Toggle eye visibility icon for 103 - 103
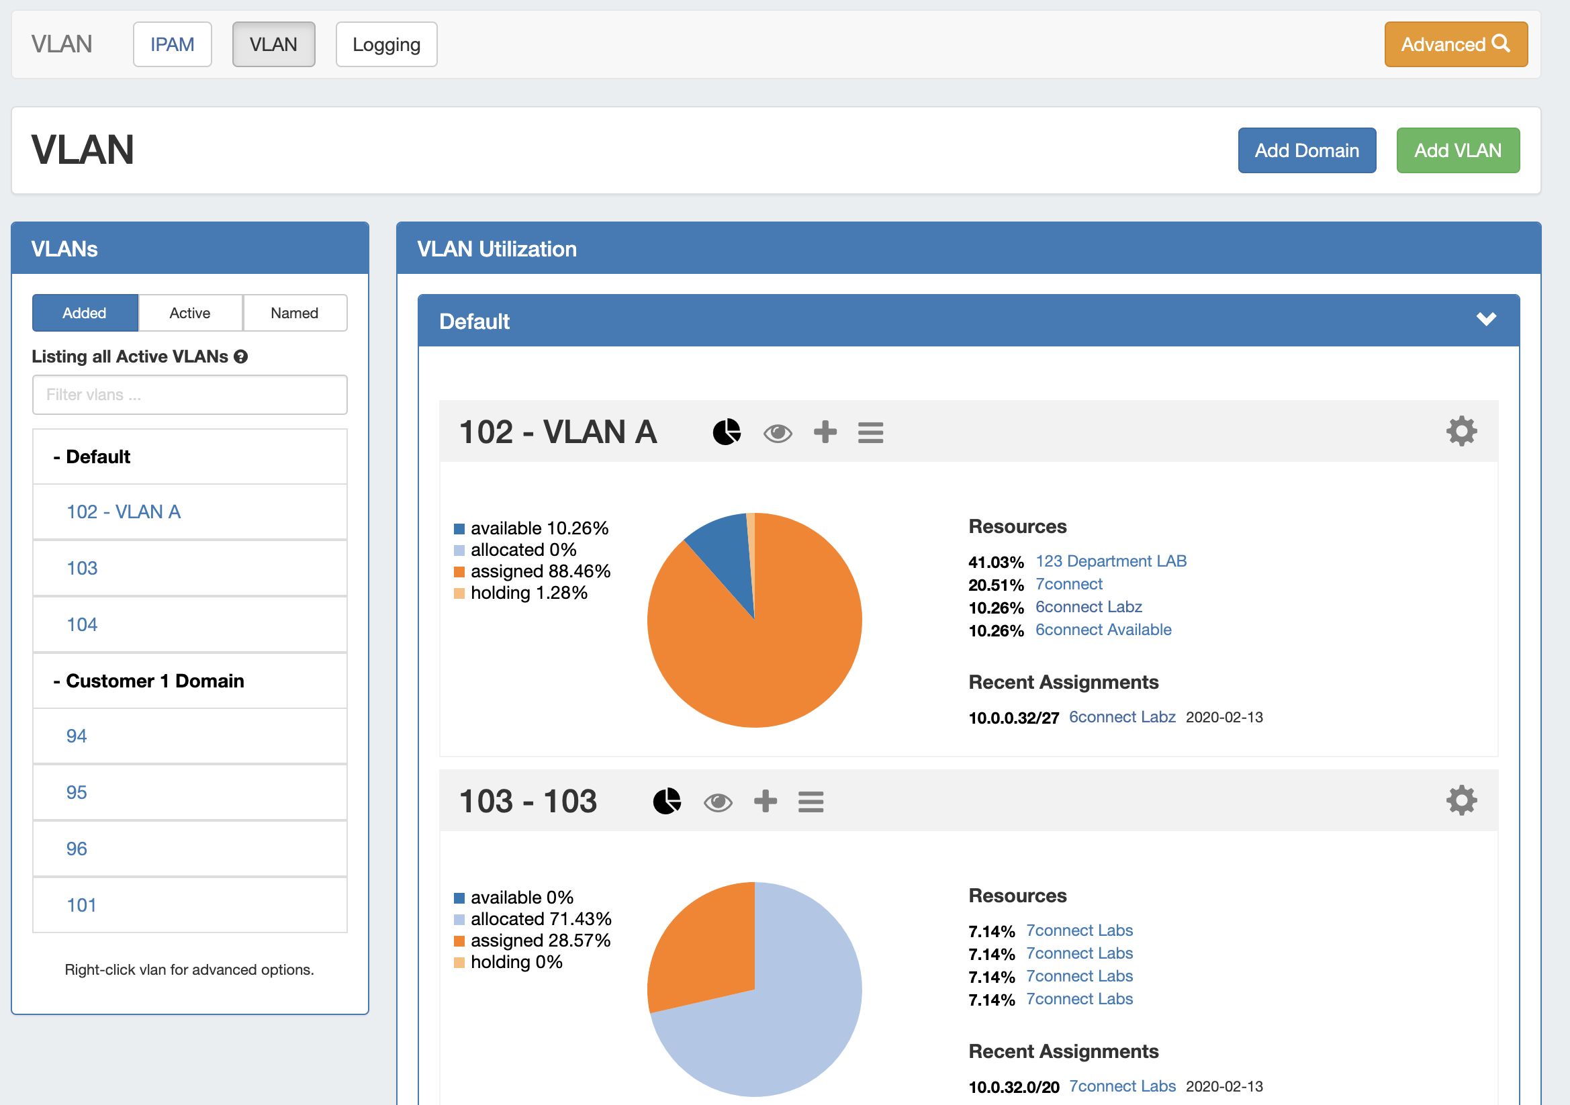 [x=717, y=802]
